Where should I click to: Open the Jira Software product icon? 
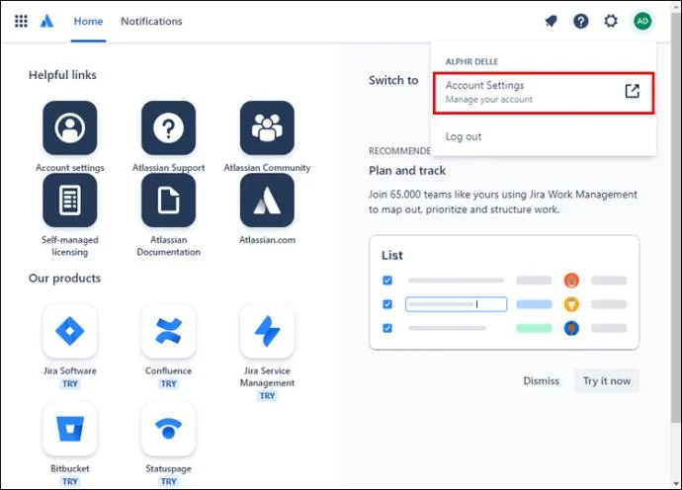click(70, 331)
